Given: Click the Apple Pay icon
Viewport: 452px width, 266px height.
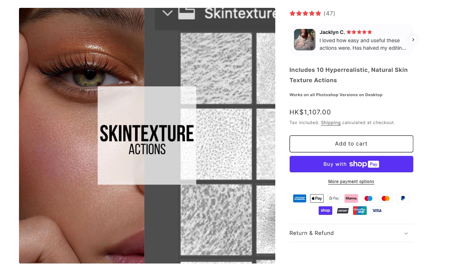Looking at the screenshot, I should pos(317,198).
